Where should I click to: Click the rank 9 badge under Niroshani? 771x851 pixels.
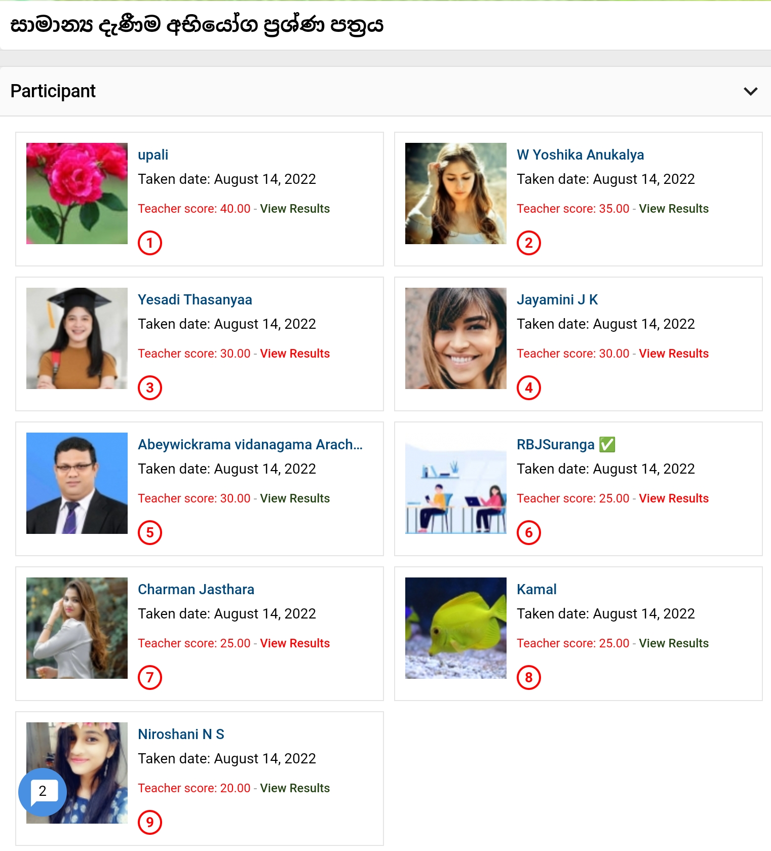(x=150, y=823)
